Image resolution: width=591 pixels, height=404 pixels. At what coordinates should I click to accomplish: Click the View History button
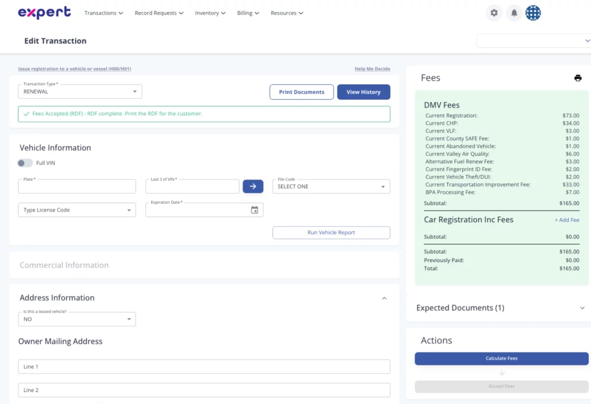pyautogui.click(x=364, y=92)
